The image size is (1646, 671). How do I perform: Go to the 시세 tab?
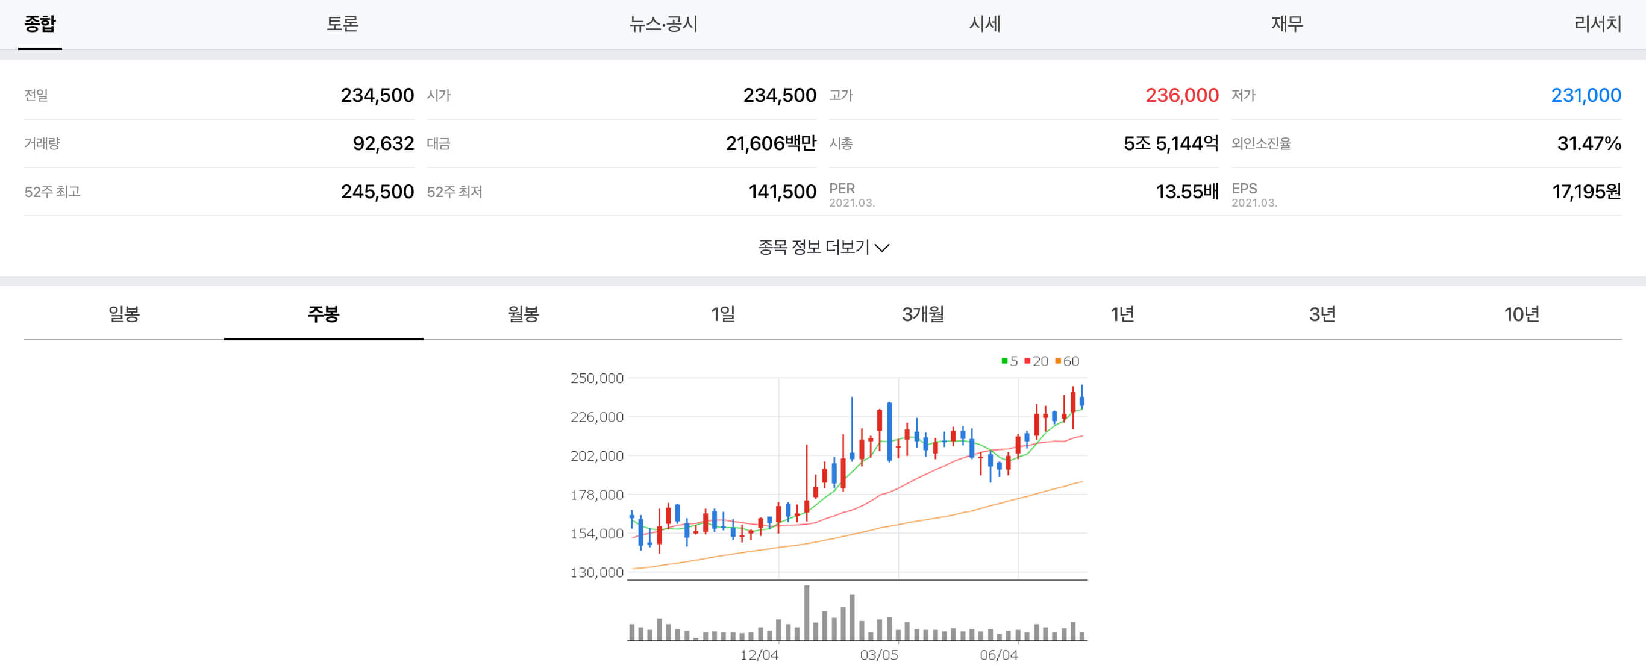tap(984, 24)
